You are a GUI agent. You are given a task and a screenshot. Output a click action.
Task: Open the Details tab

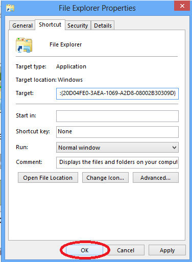click(x=103, y=26)
